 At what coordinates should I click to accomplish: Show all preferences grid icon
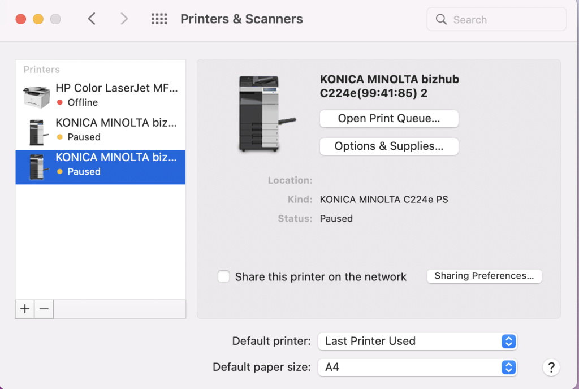[x=159, y=19]
